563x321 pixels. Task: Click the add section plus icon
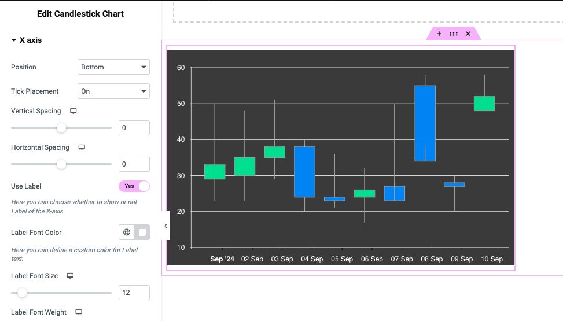[439, 34]
